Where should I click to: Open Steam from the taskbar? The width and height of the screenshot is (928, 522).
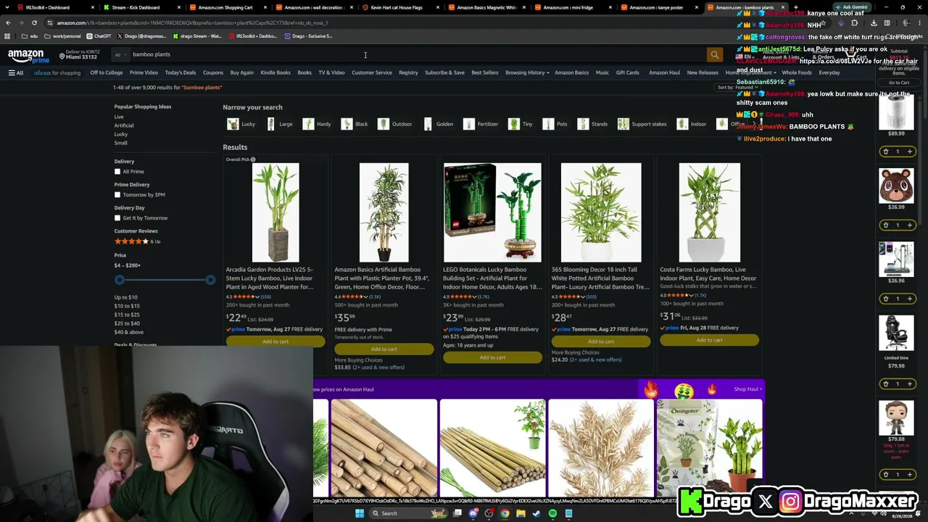coord(536,513)
